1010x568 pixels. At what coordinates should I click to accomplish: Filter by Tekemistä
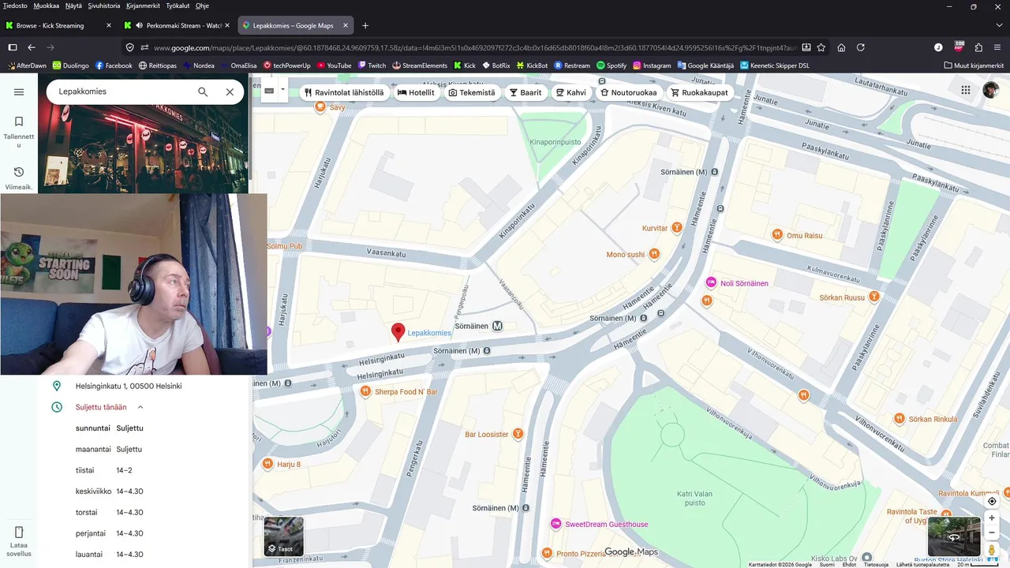[x=472, y=92]
